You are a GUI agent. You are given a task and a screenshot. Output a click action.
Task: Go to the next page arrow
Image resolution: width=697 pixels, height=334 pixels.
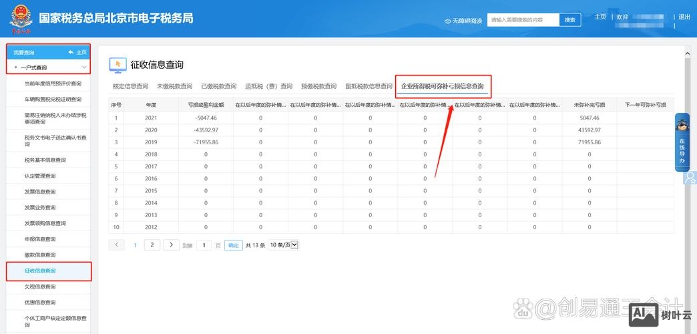point(171,245)
